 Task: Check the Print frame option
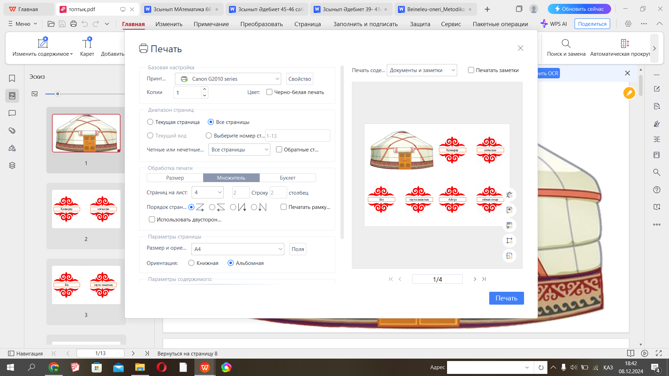[x=284, y=207]
